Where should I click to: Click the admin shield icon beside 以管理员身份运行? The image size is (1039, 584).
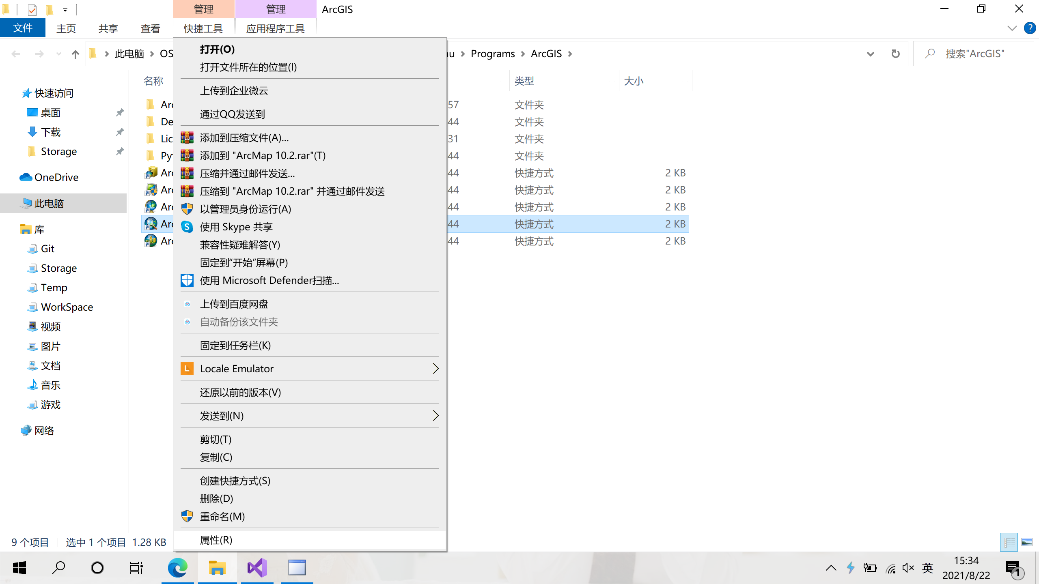pyautogui.click(x=187, y=209)
